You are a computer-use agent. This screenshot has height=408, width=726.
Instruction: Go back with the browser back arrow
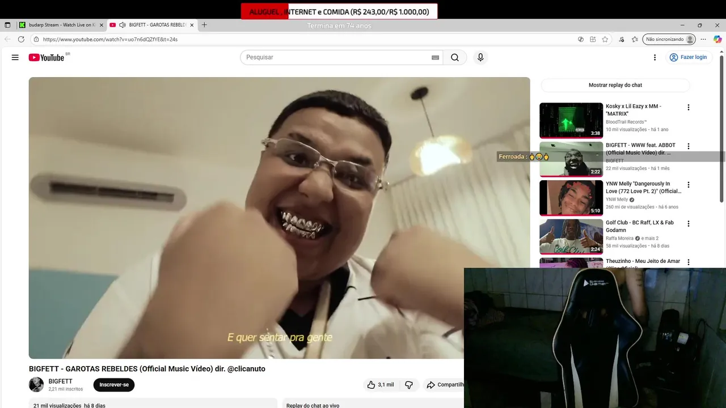(x=7, y=39)
